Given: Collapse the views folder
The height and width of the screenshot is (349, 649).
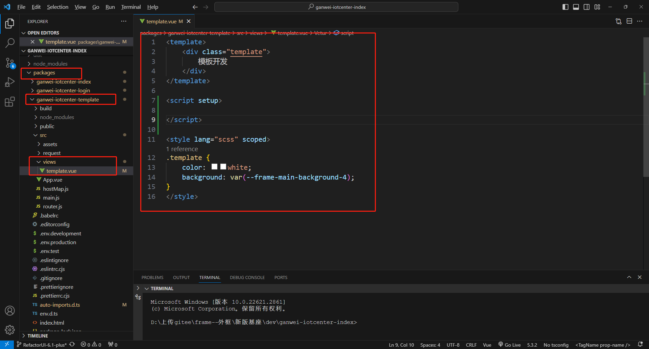Looking at the screenshot, I should tap(49, 162).
